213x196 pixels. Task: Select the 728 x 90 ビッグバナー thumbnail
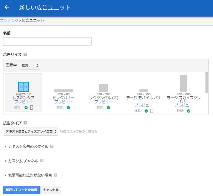pyautogui.click(x=63, y=91)
